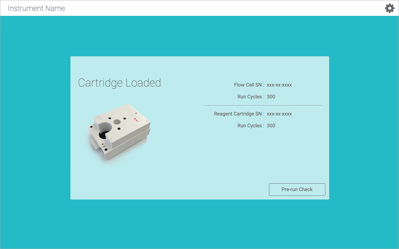Click divider line between flow cell and reagent info
The height and width of the screenshot is (249, 399).
click(x=263, y=106)
